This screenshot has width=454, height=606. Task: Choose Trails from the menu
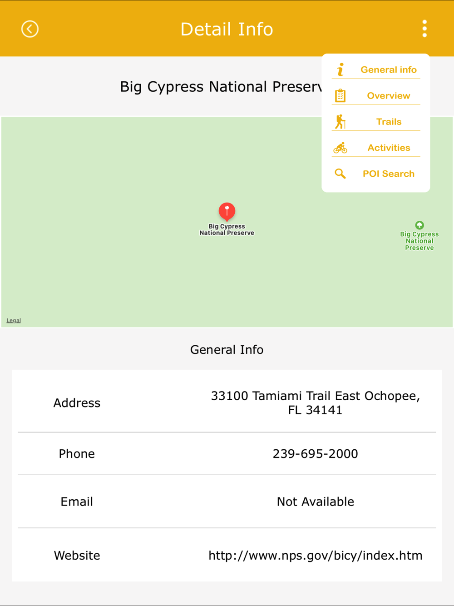[x=376, y=122]
